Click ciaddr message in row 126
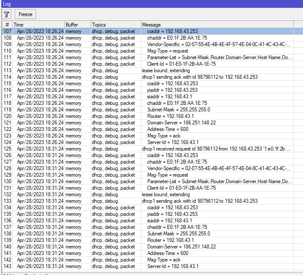This screenshot has height=275, width=303. [x=172, y=155]
